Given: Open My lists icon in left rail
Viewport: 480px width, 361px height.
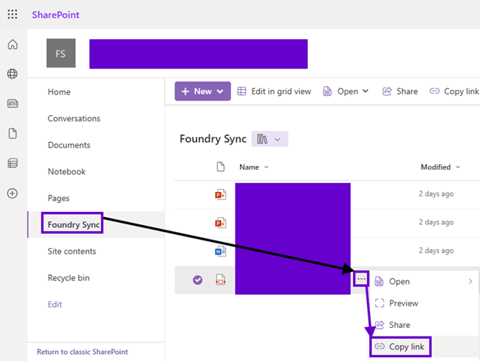Looking at the screenshot, I should 12,164.
